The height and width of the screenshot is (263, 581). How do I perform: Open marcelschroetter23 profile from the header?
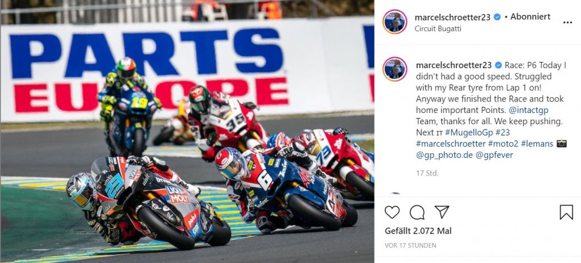point(452,17)
